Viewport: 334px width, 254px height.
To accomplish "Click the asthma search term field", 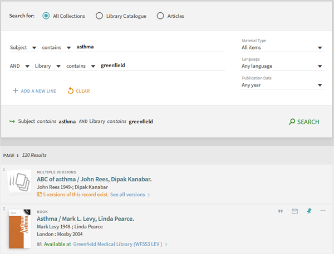I will [150, 47].
